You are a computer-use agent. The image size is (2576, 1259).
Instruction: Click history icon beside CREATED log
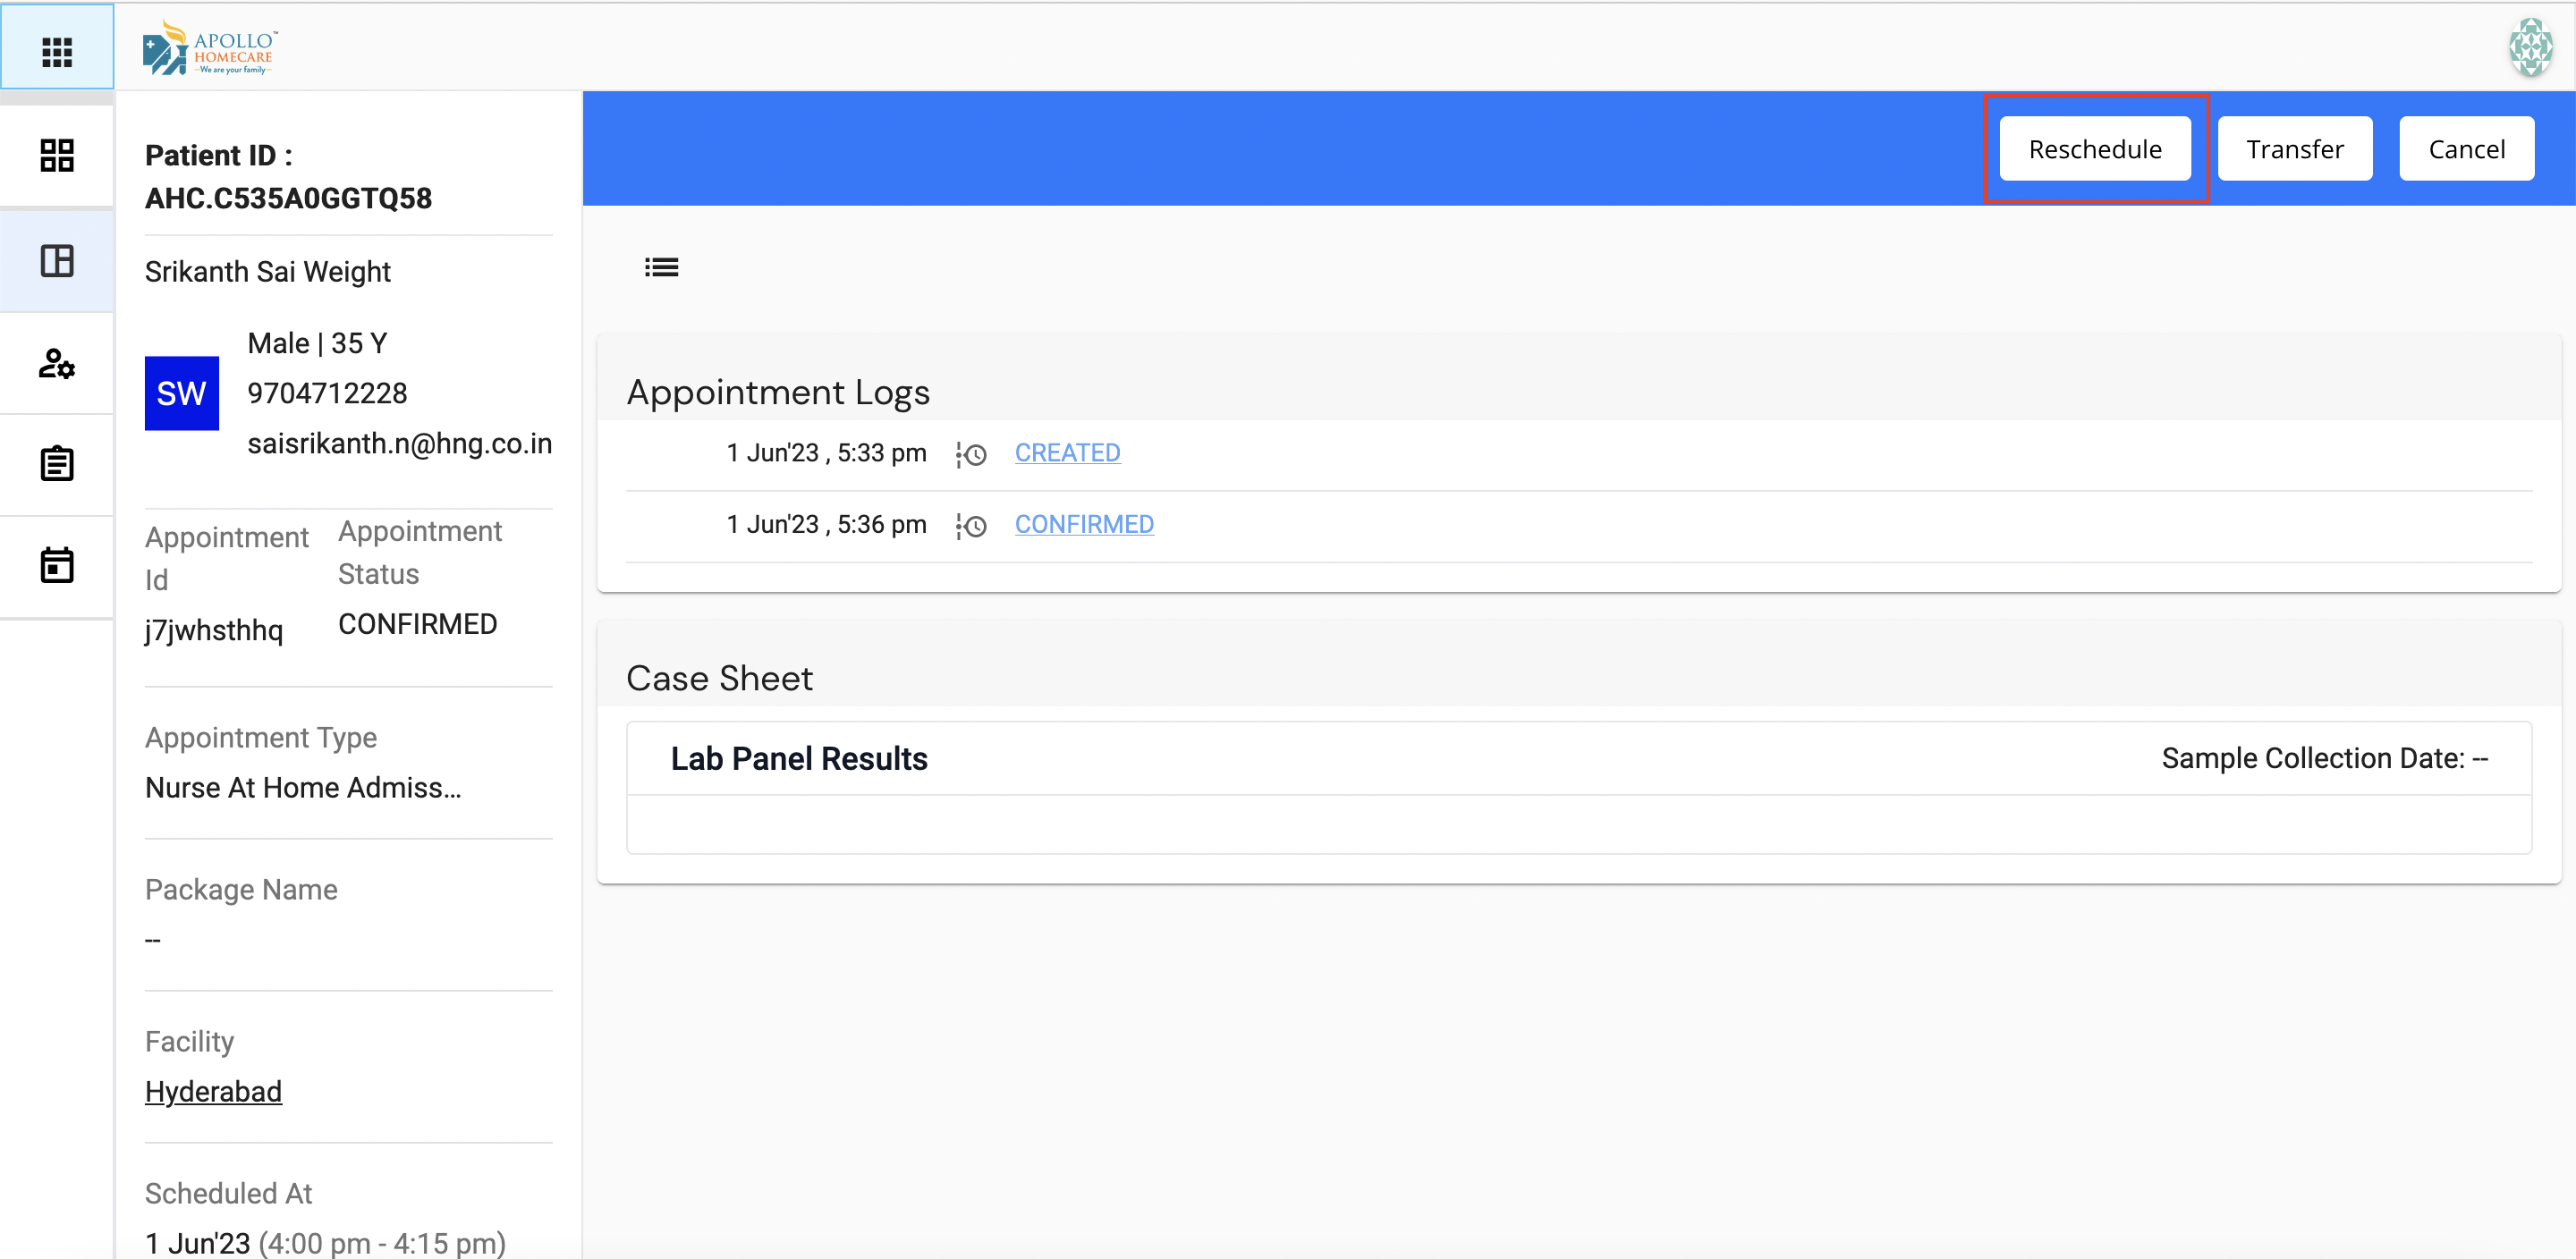pyautogui.click(x=971, y=455)
